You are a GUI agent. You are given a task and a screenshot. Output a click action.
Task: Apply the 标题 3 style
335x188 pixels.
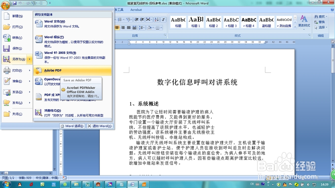pos(231,22)
